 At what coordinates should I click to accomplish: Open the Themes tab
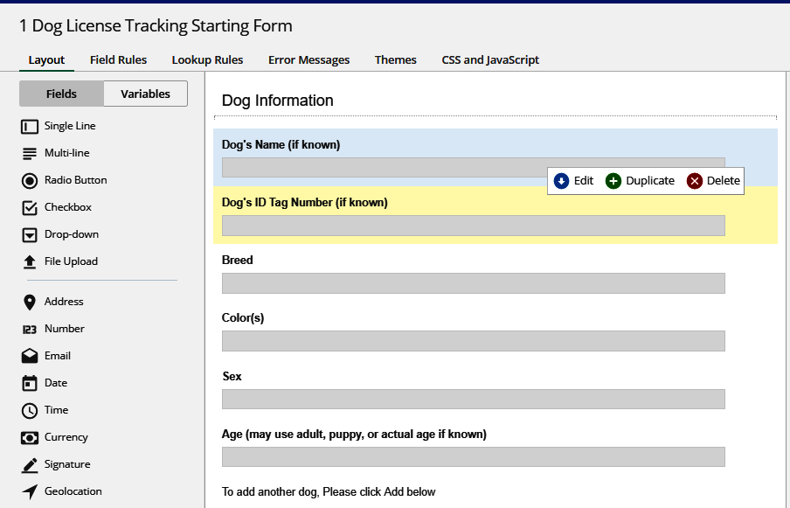[x=395, y=60]
